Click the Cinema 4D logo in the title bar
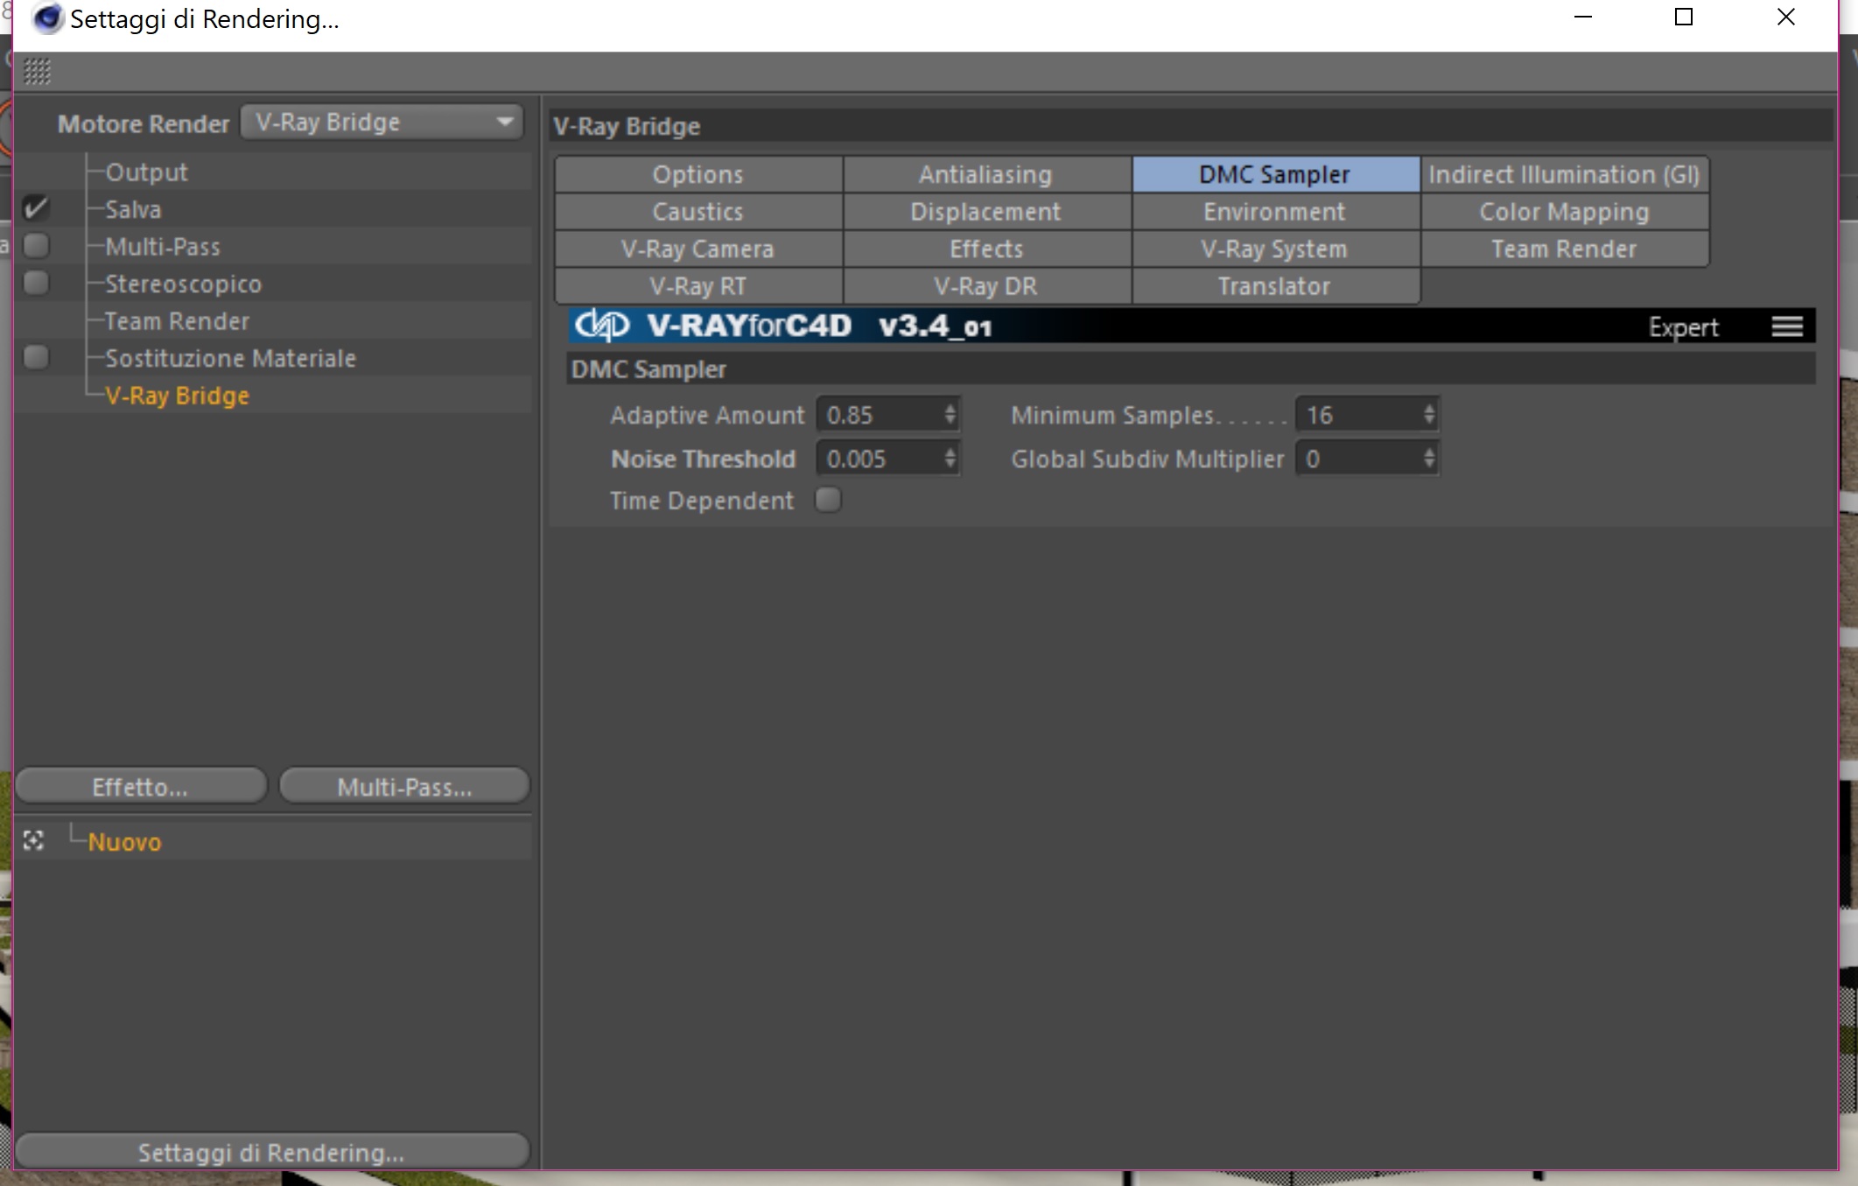The height and width of the screenshot is (1186, 1858). (47, 18)
